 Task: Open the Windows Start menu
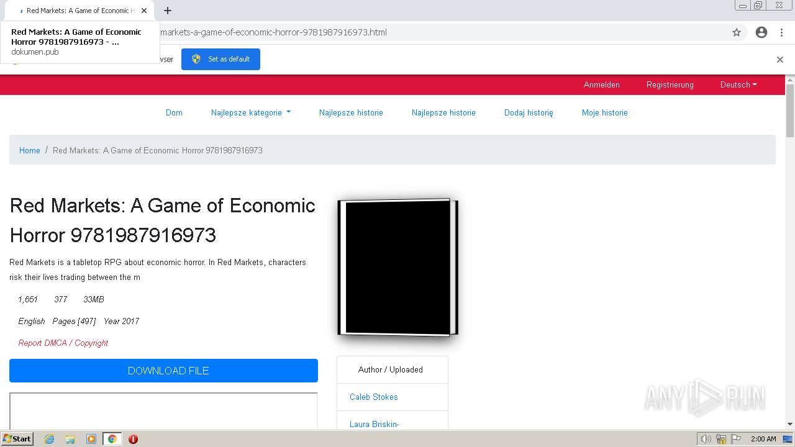(17, 439)
